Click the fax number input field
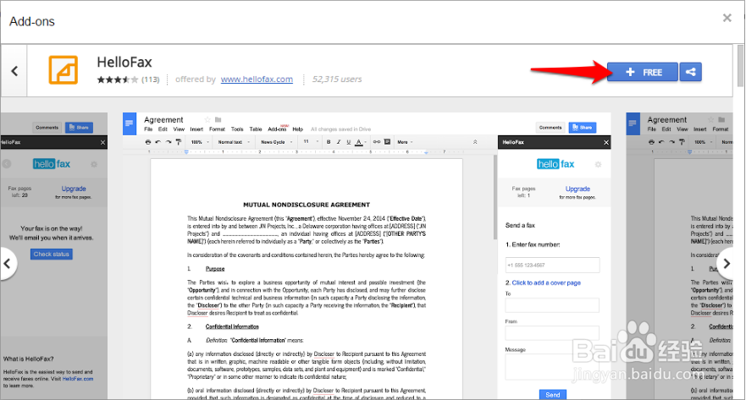This screenshot has width=746, height=400. point(552,265)
